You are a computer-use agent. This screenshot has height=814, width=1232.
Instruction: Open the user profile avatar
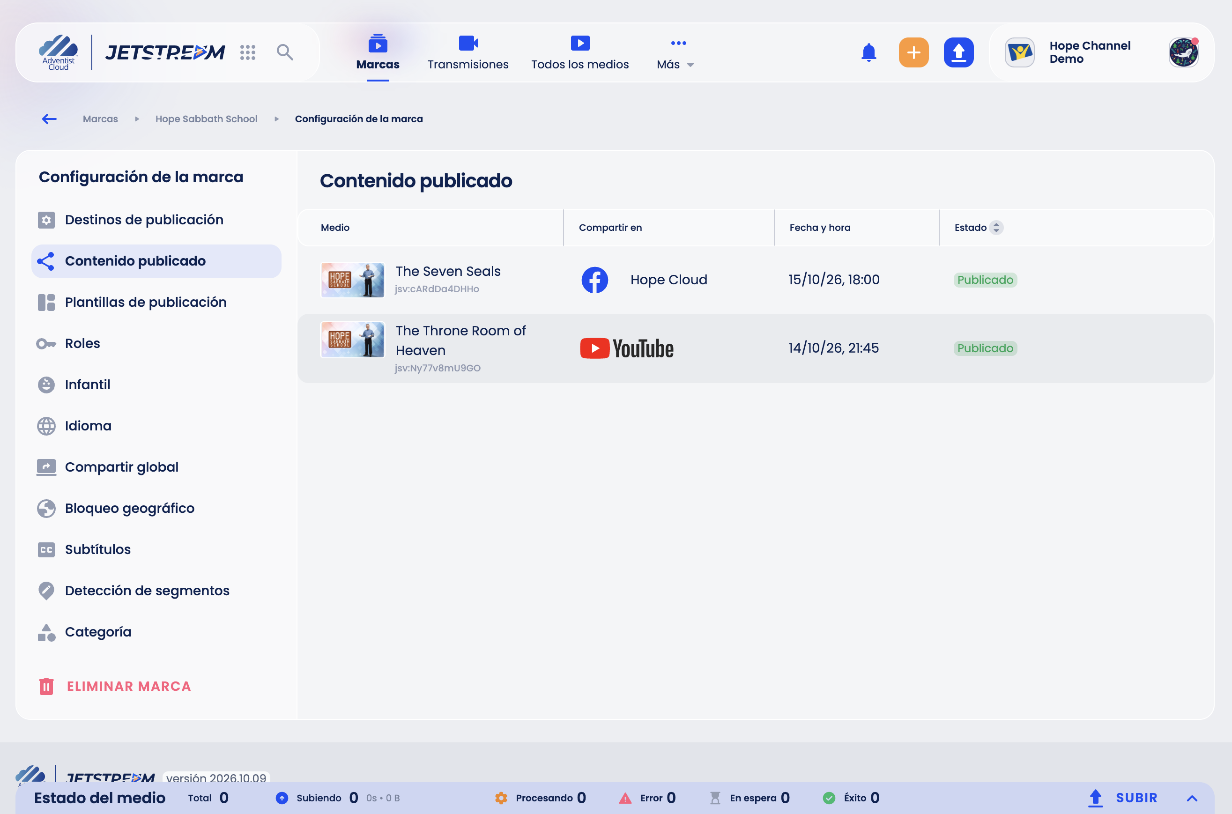click(1183, 52)
